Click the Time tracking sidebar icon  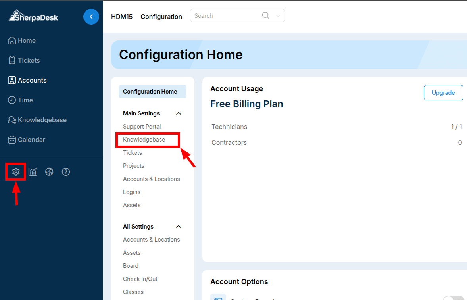[x=25, y=100]
